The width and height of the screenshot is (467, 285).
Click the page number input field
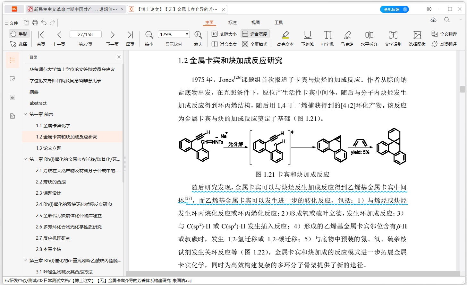(x=85, y=34)
